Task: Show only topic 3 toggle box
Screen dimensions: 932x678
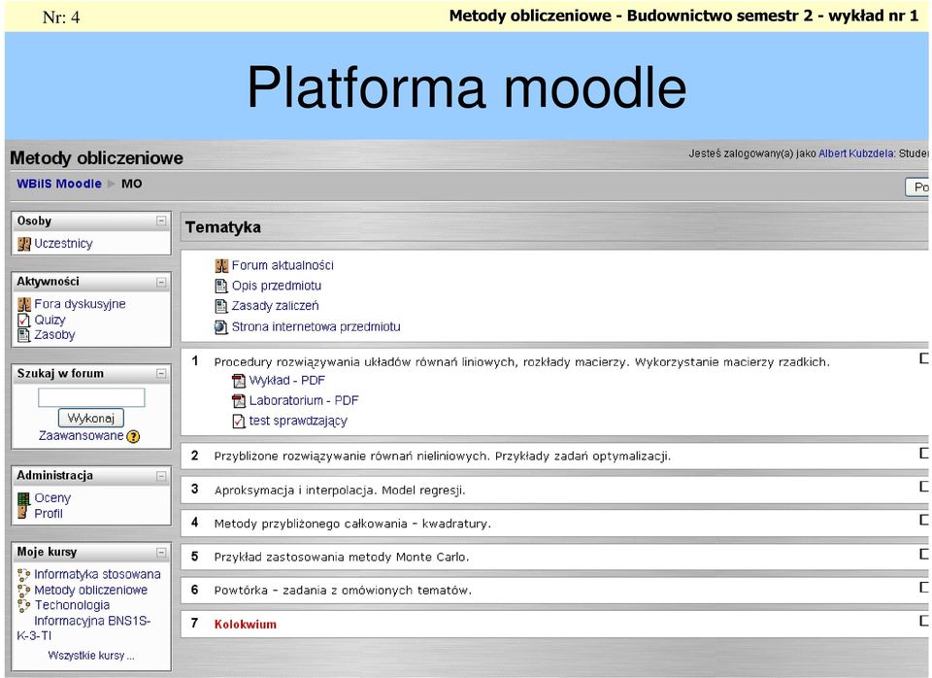Action: click(x=924, y=487)
